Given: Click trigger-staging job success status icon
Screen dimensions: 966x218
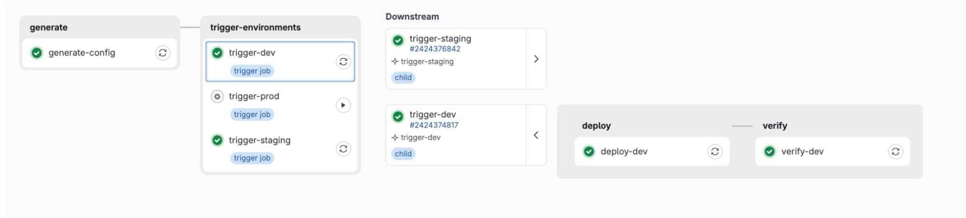Looking at the screenshot, I should [x=217, y=140].
